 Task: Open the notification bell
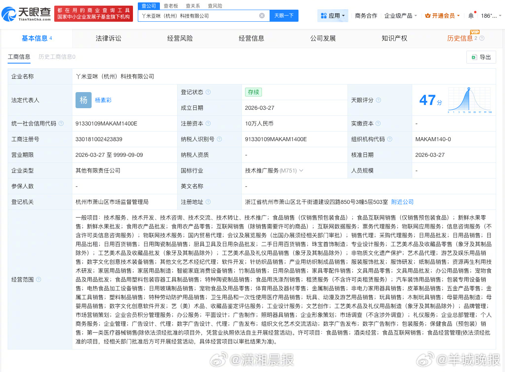coord(471,16)
